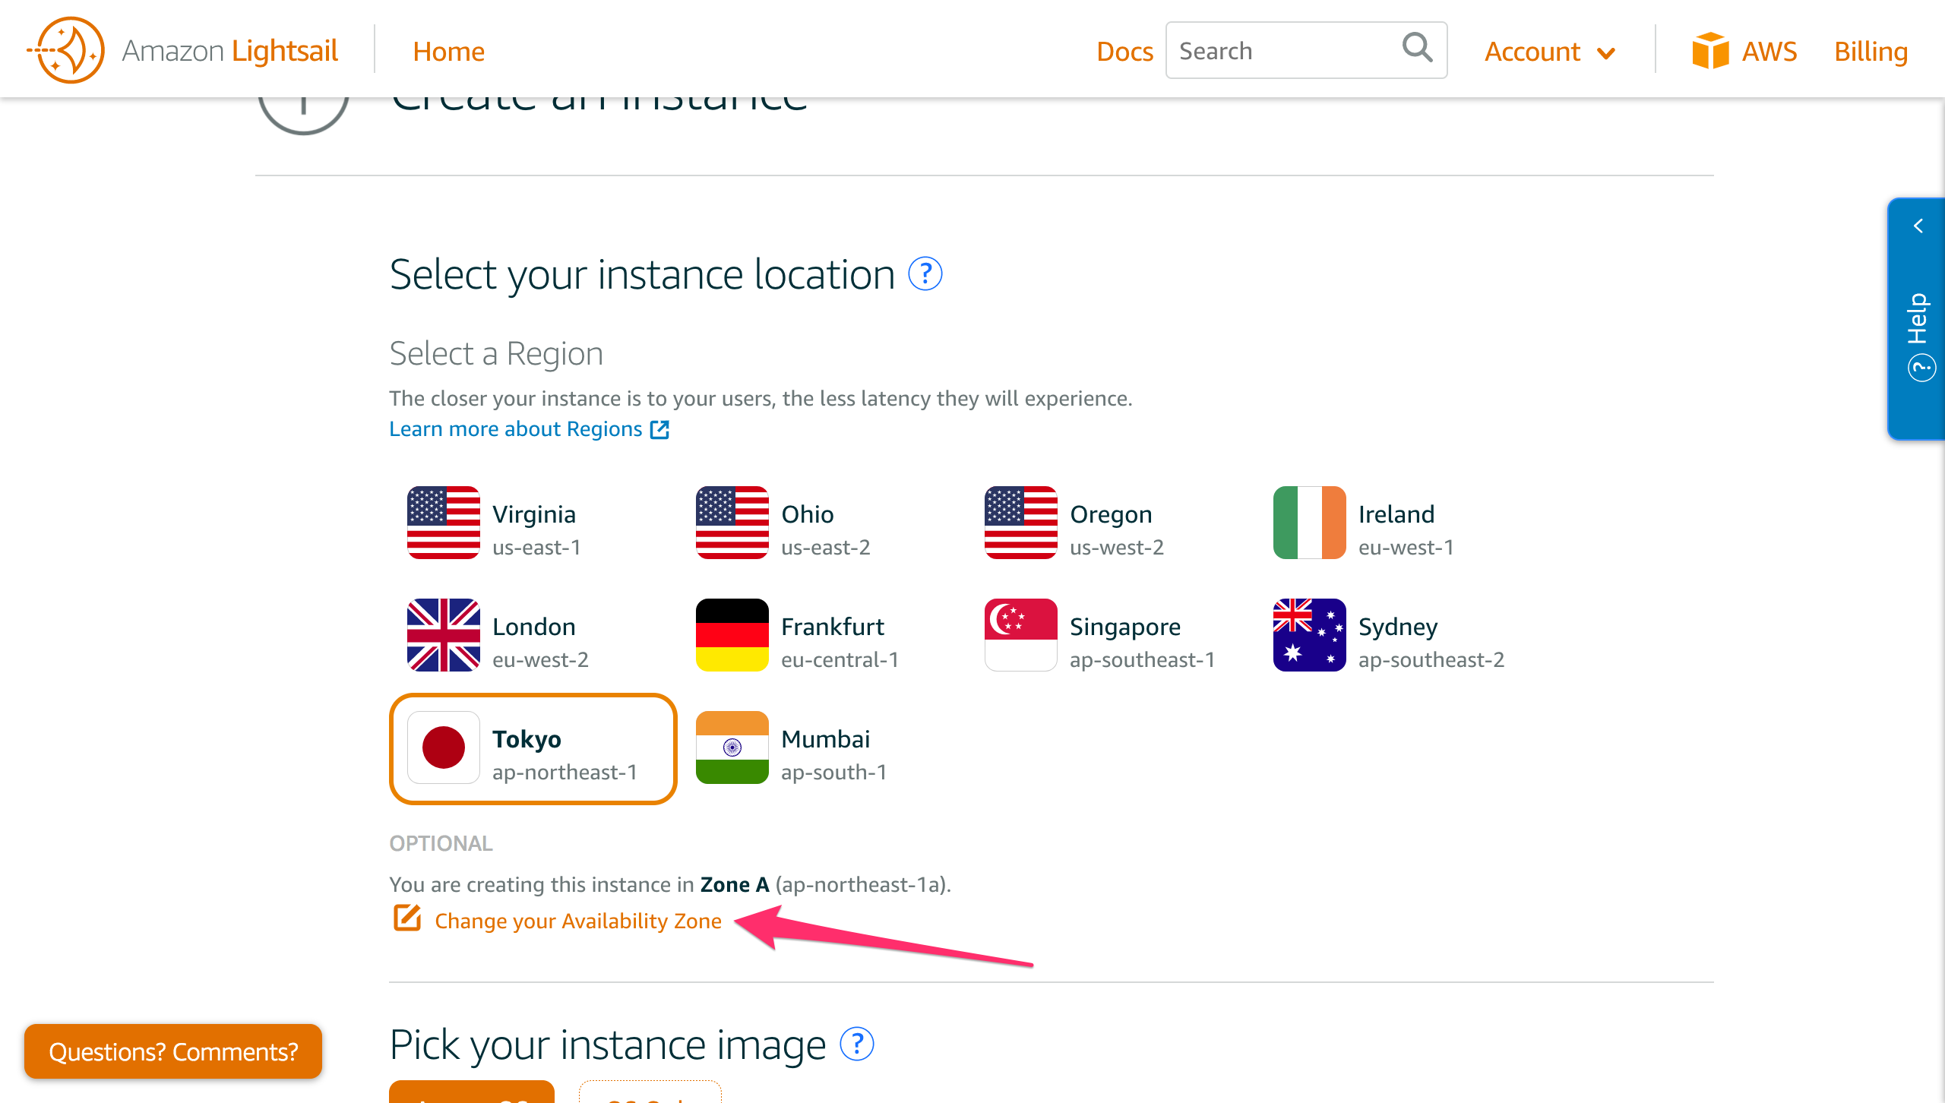1945x1103 pixels.
Task: Select the Ohio us-east-2 region flag
Action: pos(732,523)
